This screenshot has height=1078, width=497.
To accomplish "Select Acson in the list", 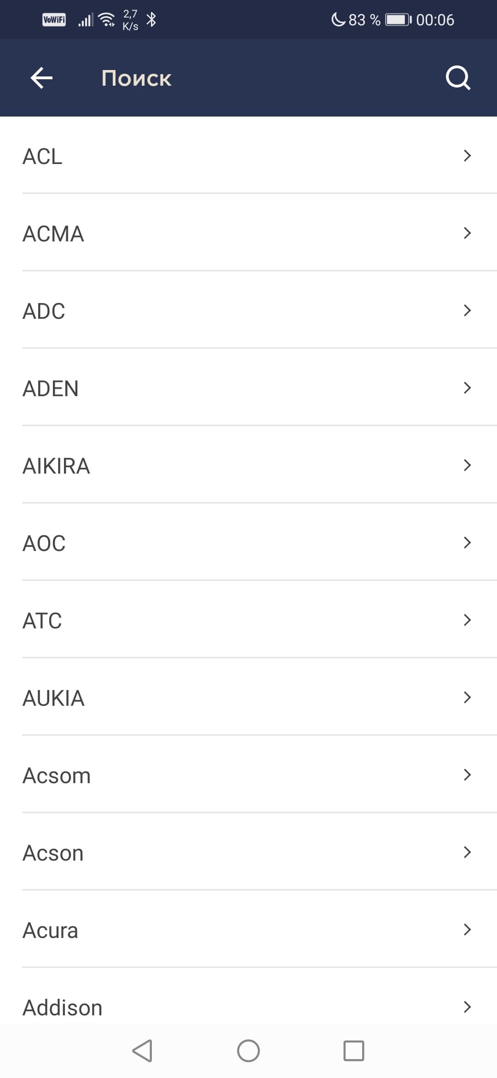I will [53, 853].
